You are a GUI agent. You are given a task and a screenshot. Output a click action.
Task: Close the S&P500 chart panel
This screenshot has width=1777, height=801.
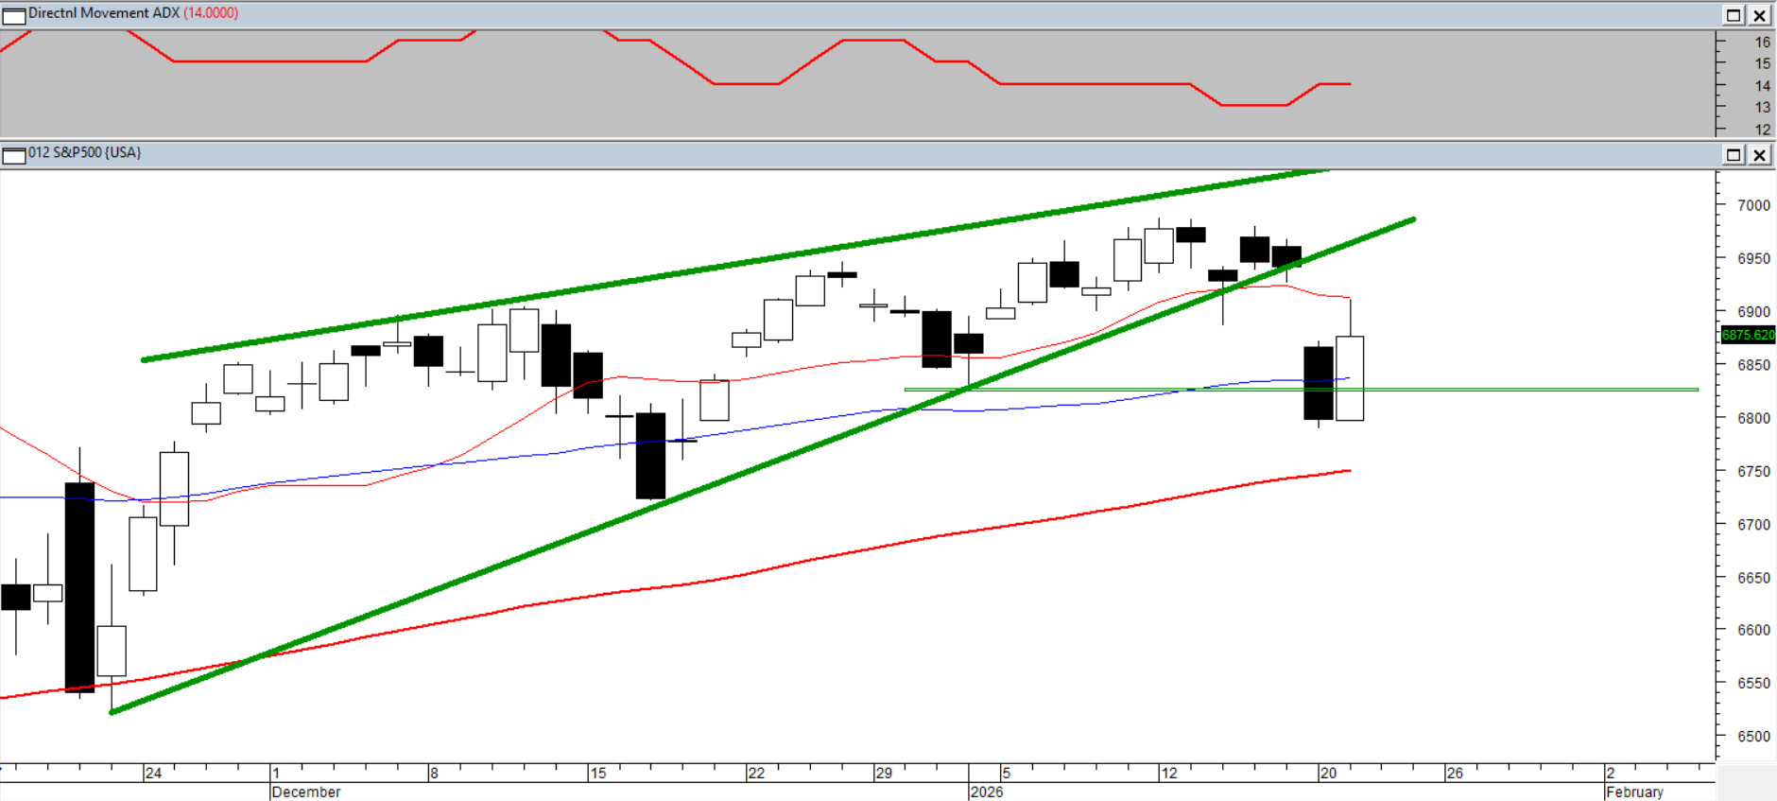1759,155
